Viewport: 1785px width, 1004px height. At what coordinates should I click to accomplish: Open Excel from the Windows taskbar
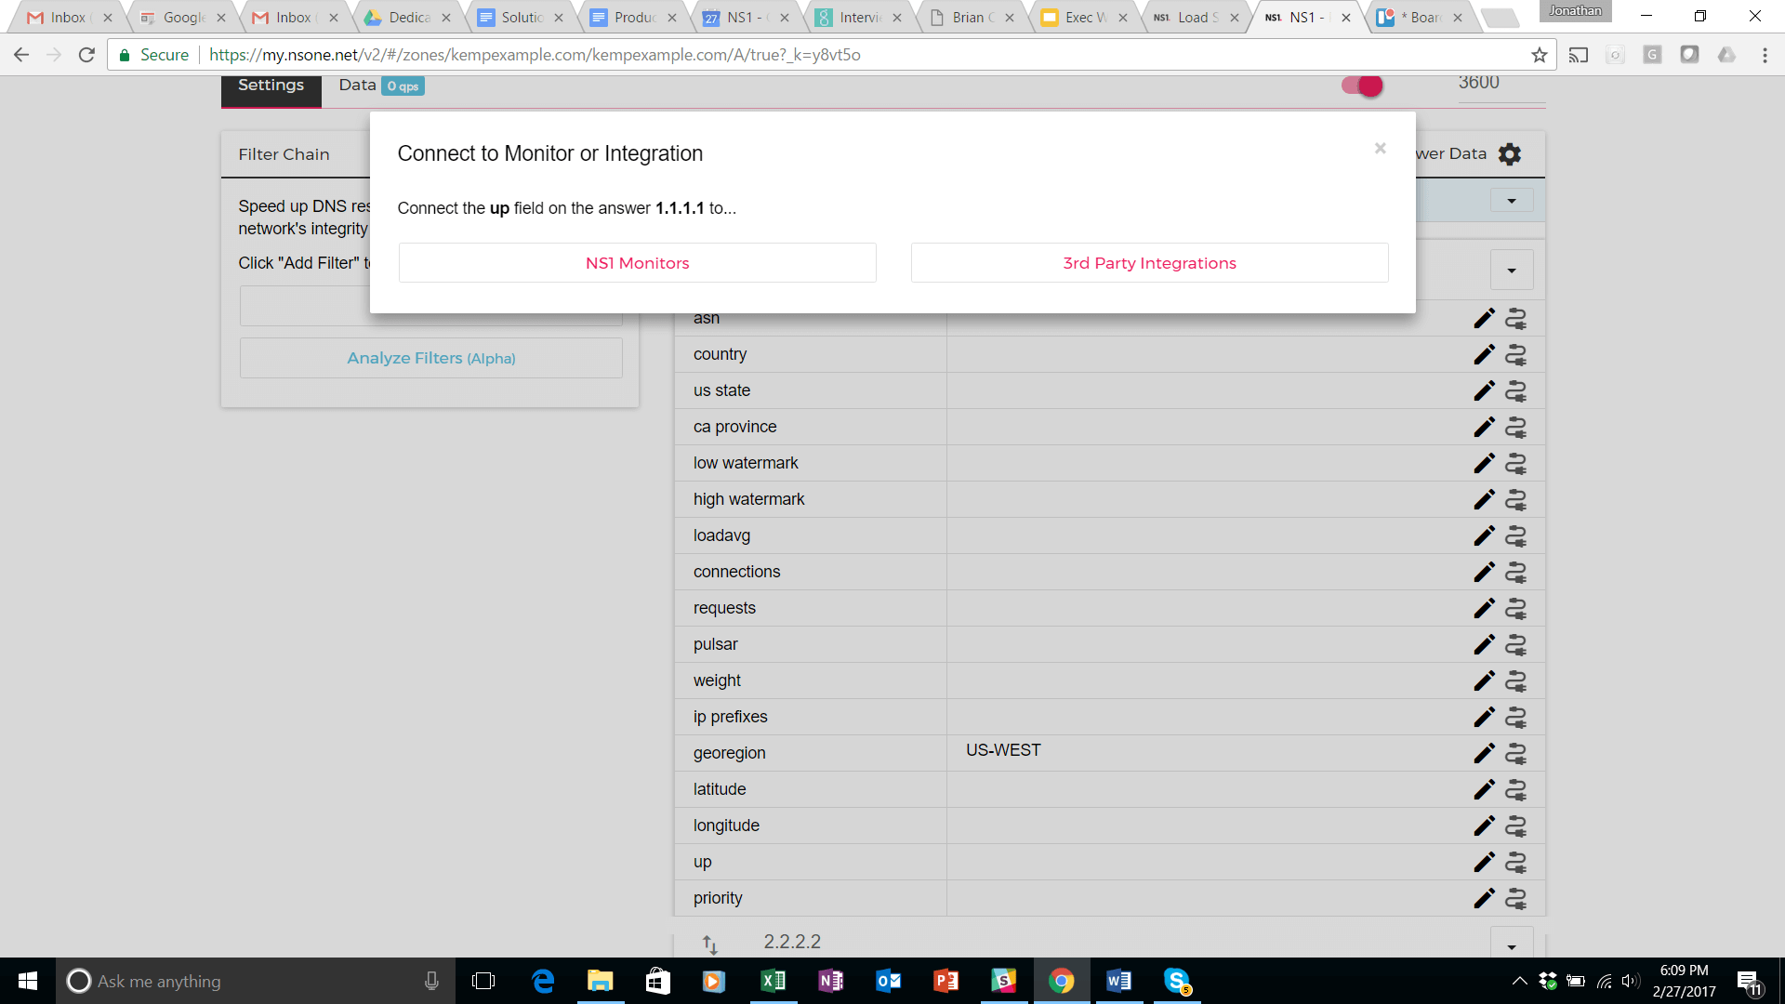tap(773, 981)
